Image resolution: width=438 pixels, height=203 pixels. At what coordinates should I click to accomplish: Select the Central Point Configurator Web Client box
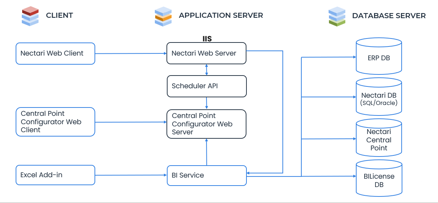click(x=55, y=122)
